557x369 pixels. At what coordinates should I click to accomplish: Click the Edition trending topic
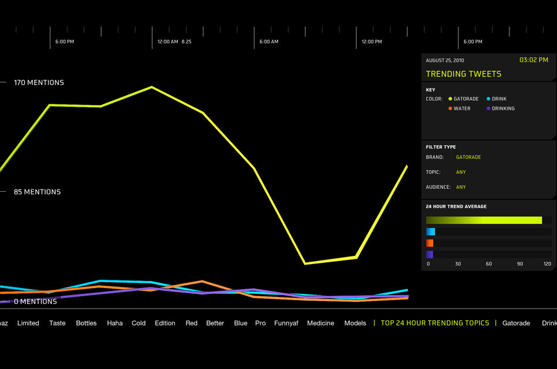pos(165,323)
